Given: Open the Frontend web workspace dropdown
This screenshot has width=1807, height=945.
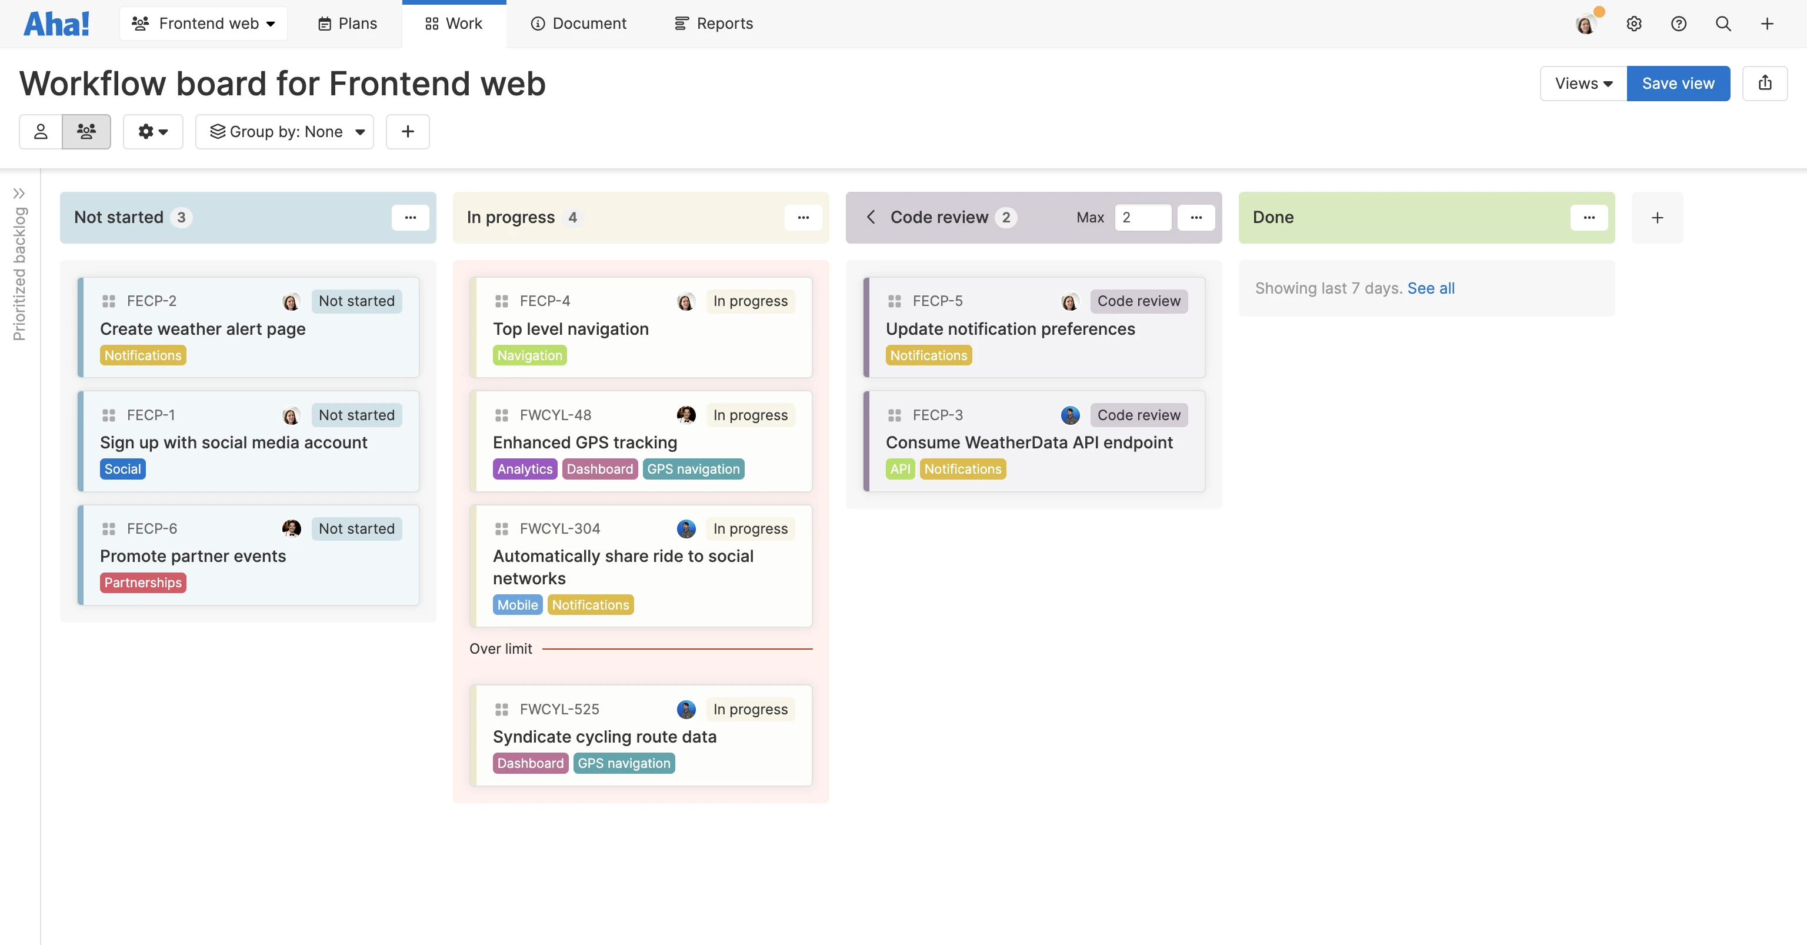Looking at the screenshot, I should pos(204,24).
